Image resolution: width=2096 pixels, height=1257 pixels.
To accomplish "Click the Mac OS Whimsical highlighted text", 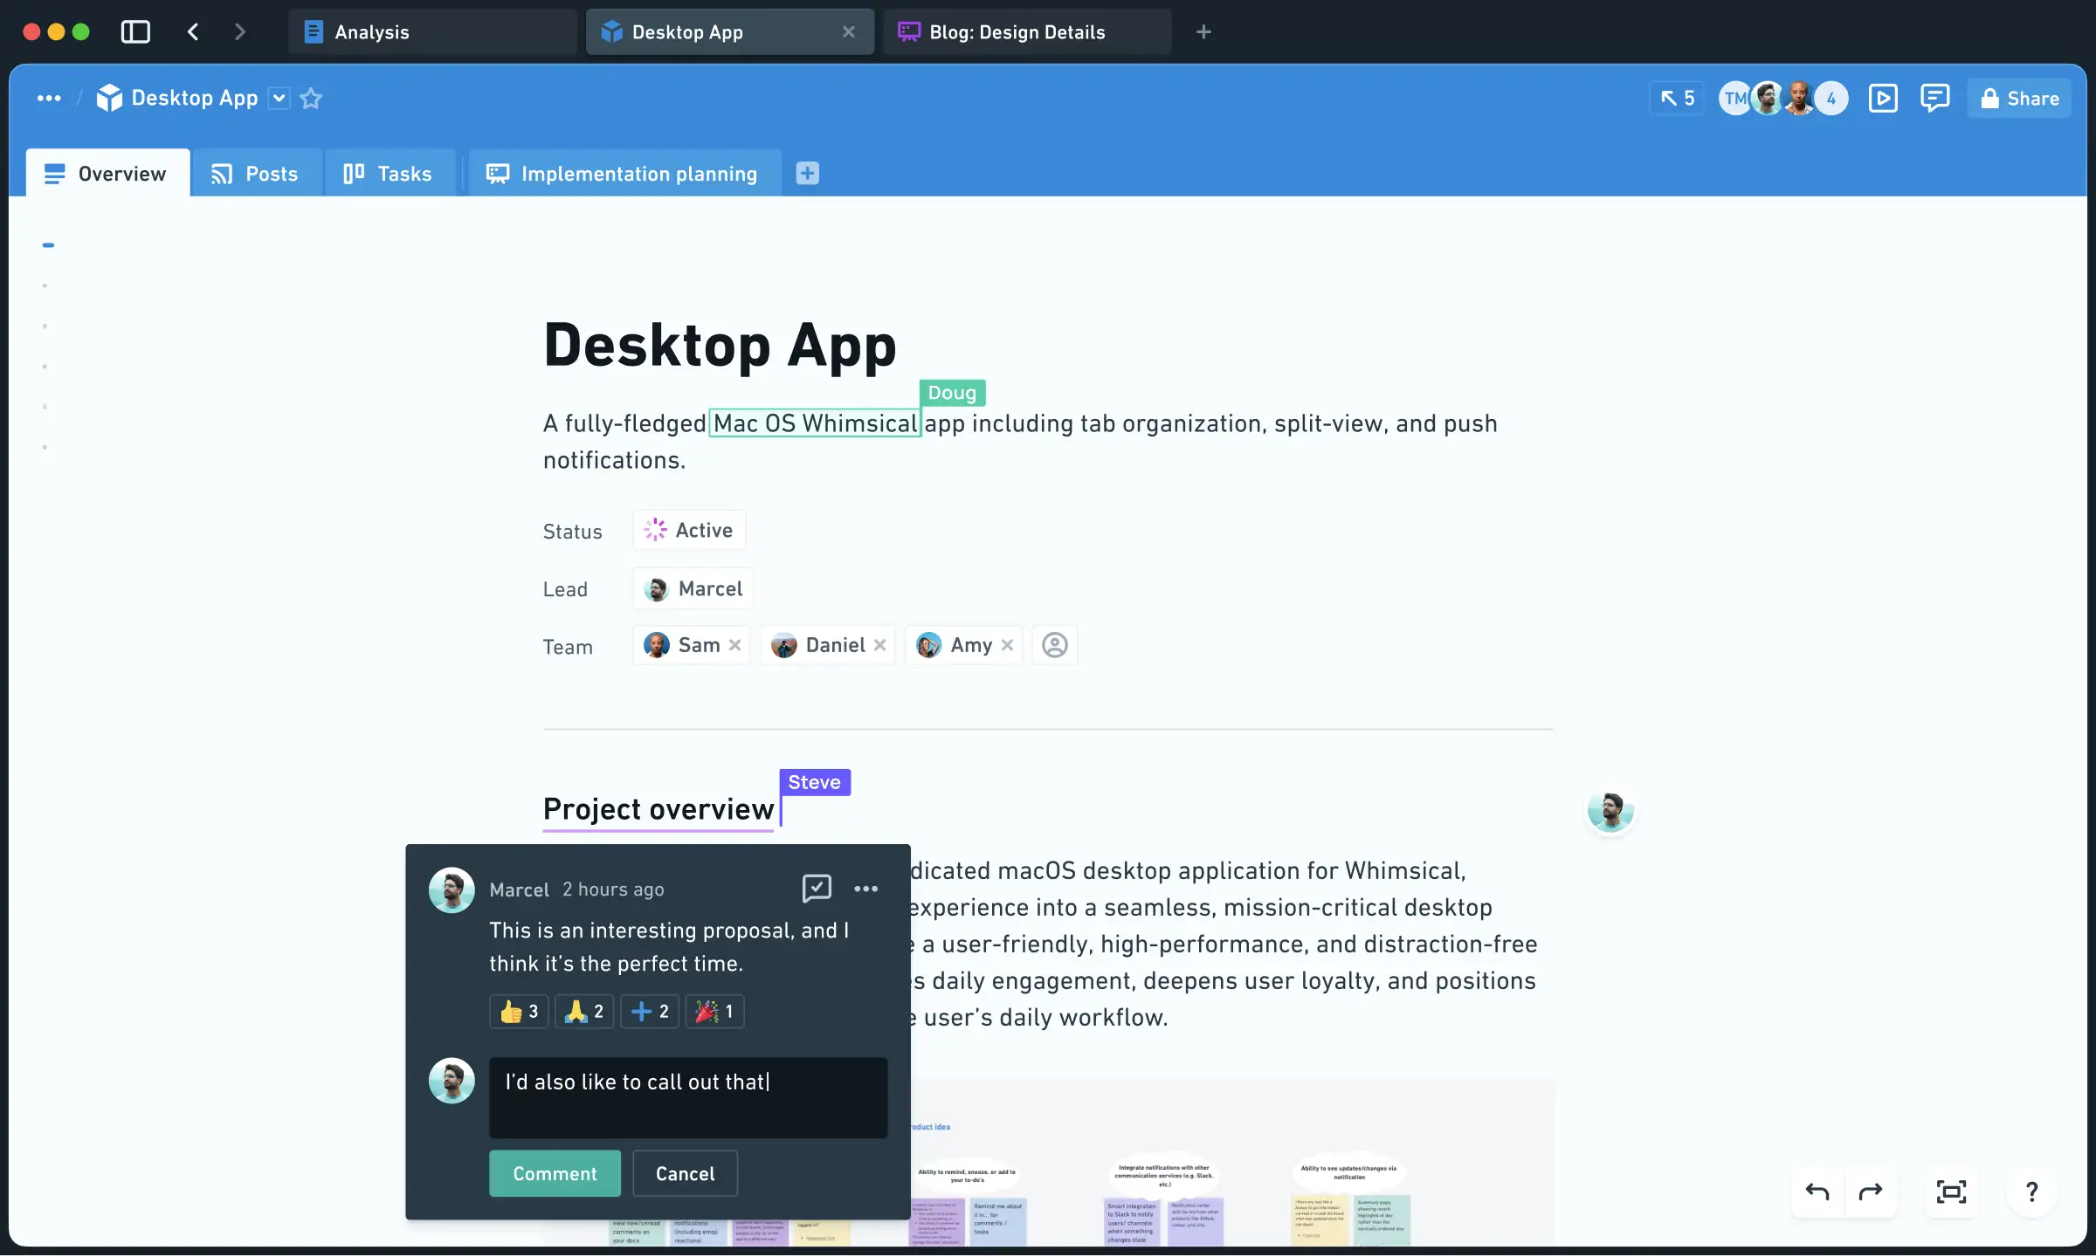I will point(815,423).
